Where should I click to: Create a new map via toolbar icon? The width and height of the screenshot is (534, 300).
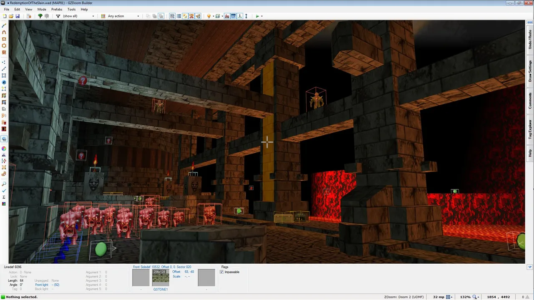tap(4, 16)
